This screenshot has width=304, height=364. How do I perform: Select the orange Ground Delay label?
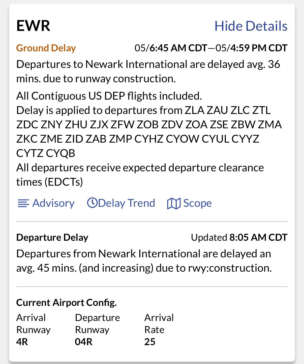pyautogui.click(x=46, y=48)
